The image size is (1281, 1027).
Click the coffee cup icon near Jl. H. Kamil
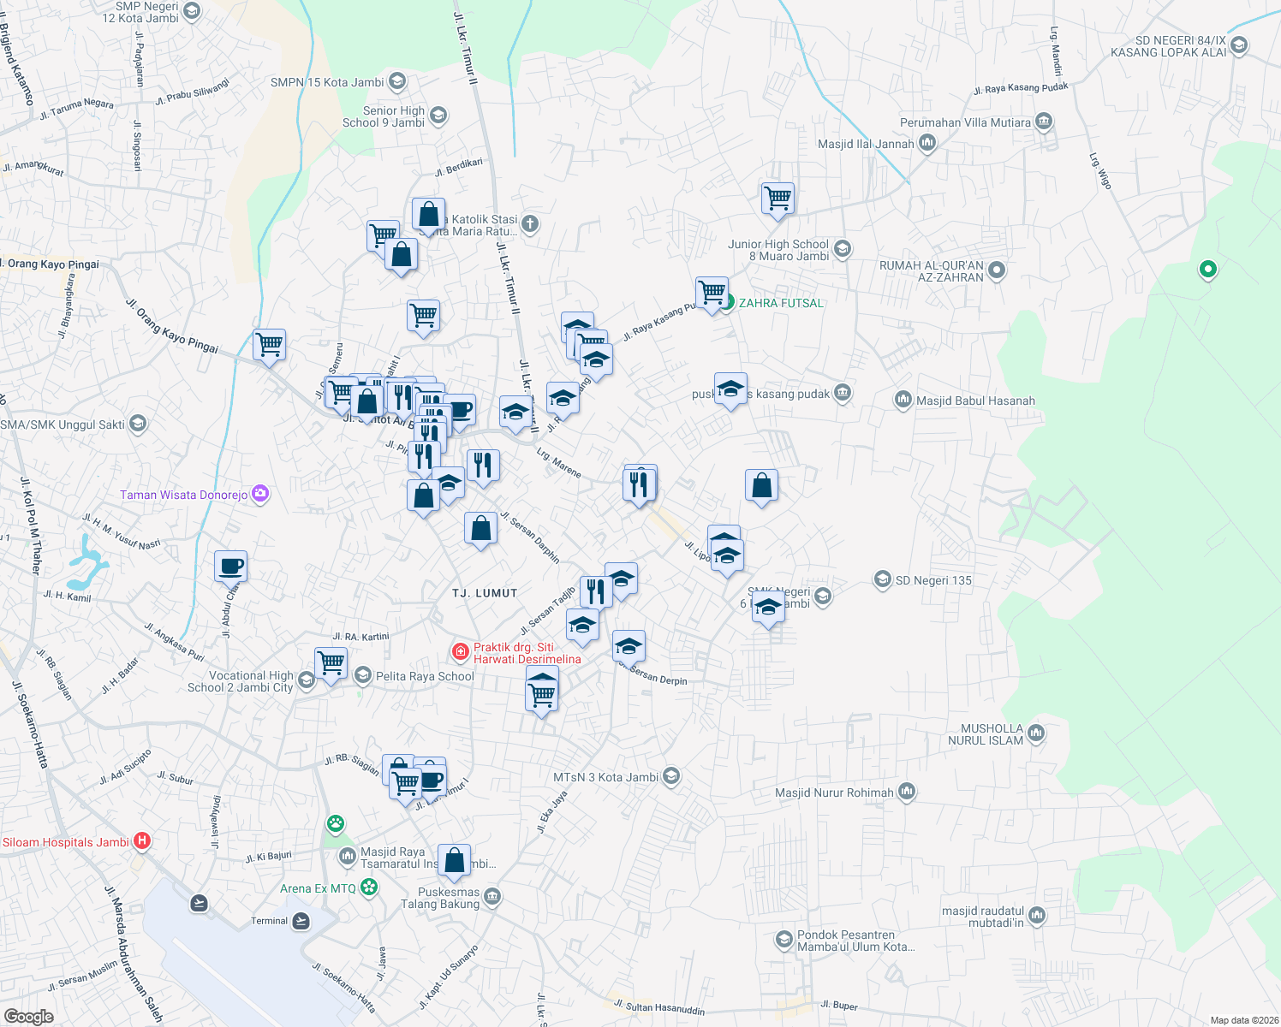point(231,567)
